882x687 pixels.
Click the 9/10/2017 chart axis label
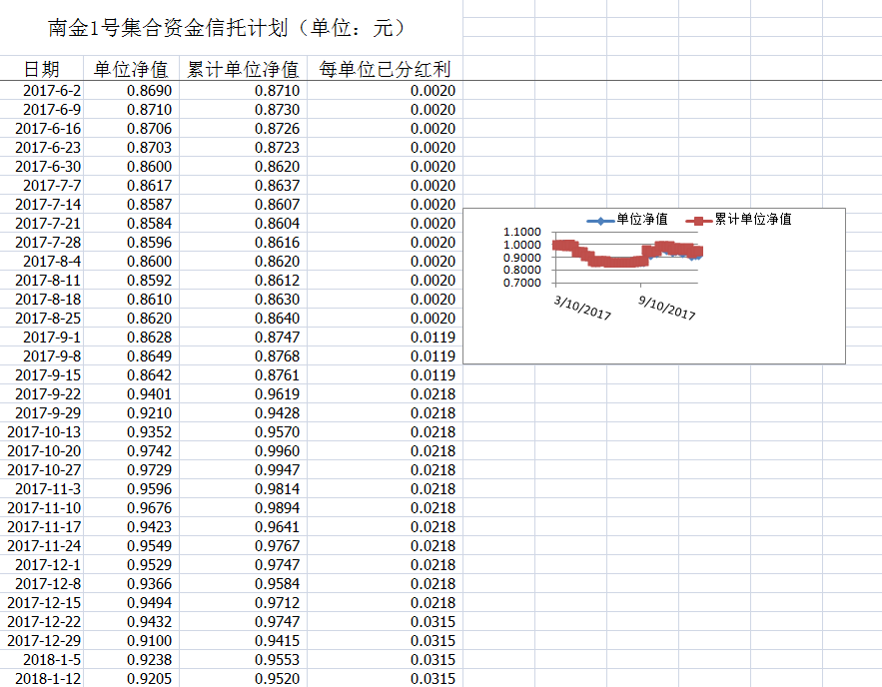(666, 307)
